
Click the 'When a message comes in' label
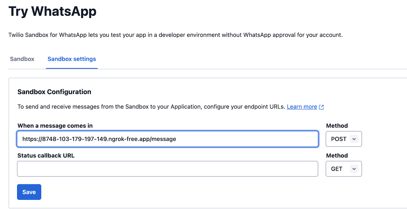(x=55, y=126)
